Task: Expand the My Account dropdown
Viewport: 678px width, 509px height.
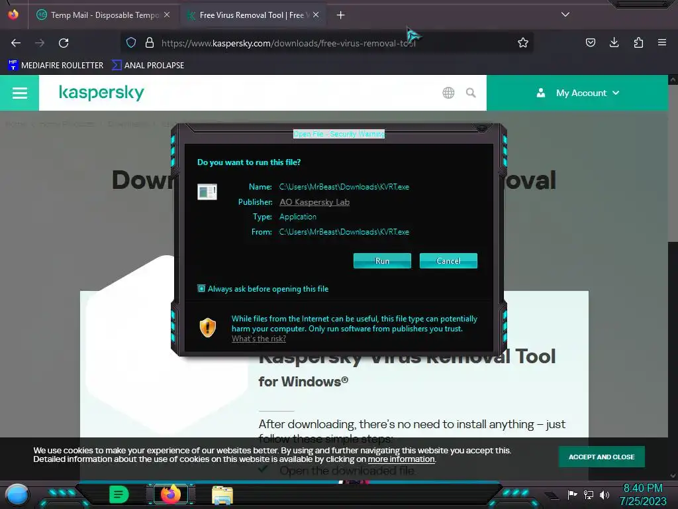Action: pyautogui.click(x=577, y=93)
